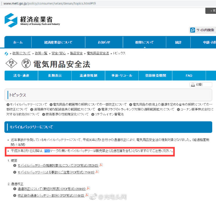Click the small home icon in breadcrumb
Screen dimensions: 216x202
click(7, 53)
